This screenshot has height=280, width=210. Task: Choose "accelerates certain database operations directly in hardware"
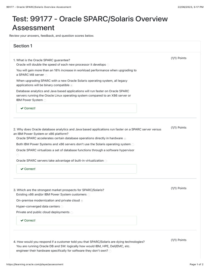click(x=125, y=139)
